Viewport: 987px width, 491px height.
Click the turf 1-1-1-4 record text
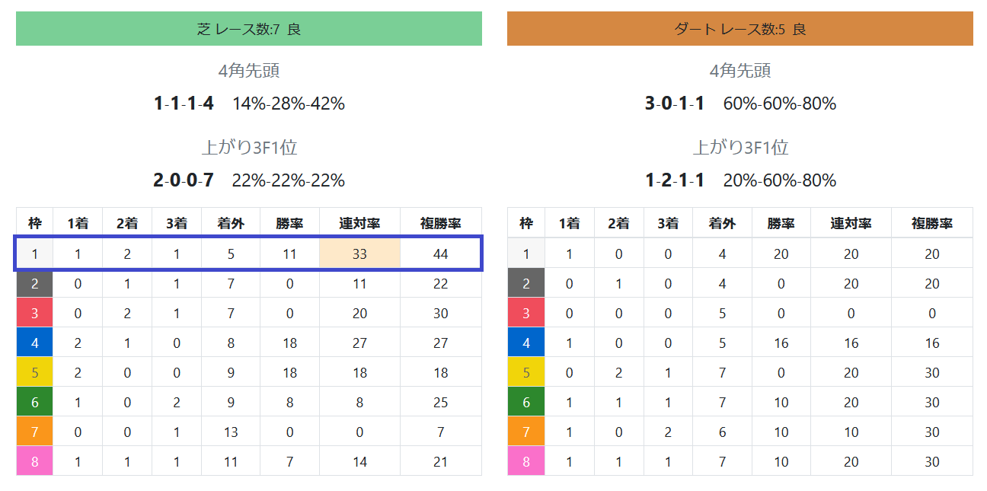point(184,104)
